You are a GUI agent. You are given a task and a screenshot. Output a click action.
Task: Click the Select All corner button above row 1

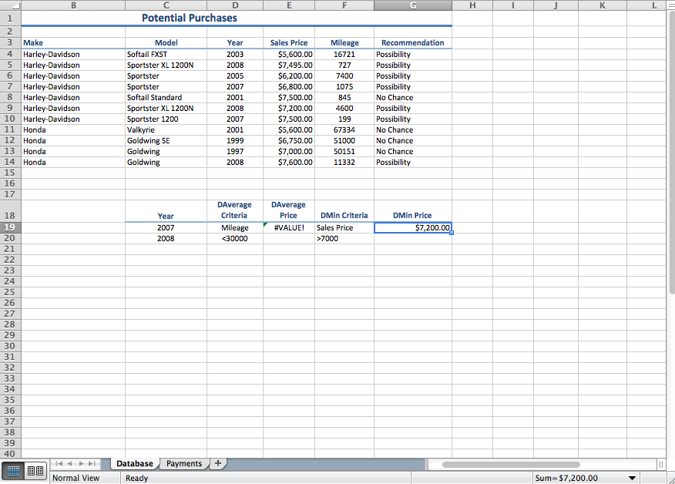click(x=9, y=6)
